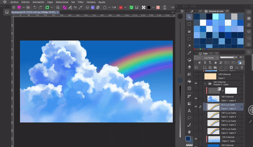Click the Historial de color panel title

point(216,11)
